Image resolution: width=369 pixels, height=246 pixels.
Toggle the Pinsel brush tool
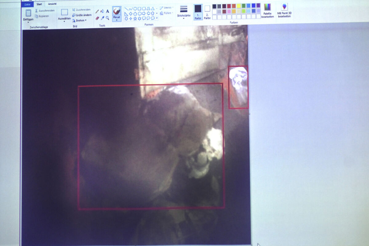tap(117, 14)
